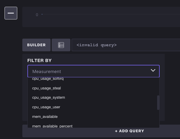Screen dimensions: 180x139
Task: Select mem_available_percent at list bottom
Action: pyautogui.click(x=52, y=126)
